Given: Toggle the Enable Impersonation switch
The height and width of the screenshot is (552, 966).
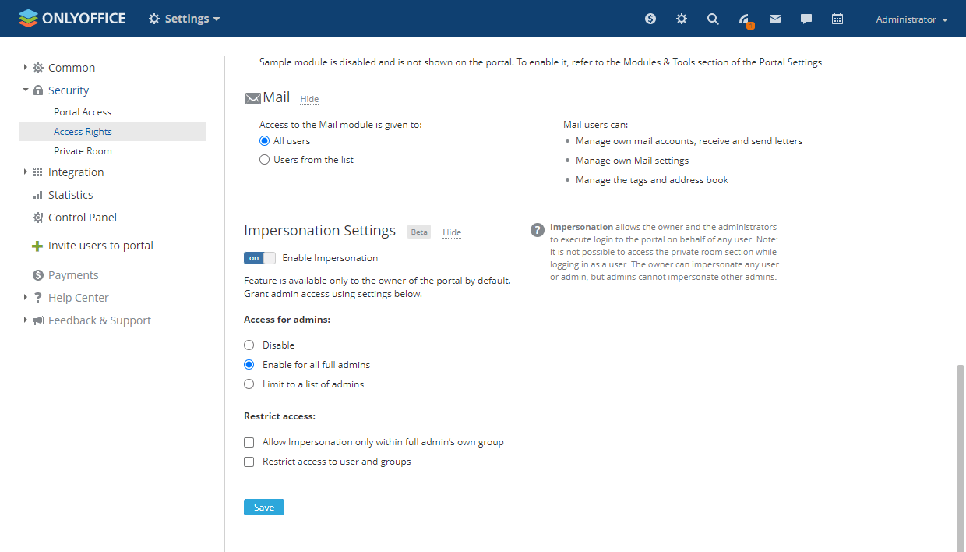Looking at the screenshot, I should pyautogui.click(x=259, y=258).
